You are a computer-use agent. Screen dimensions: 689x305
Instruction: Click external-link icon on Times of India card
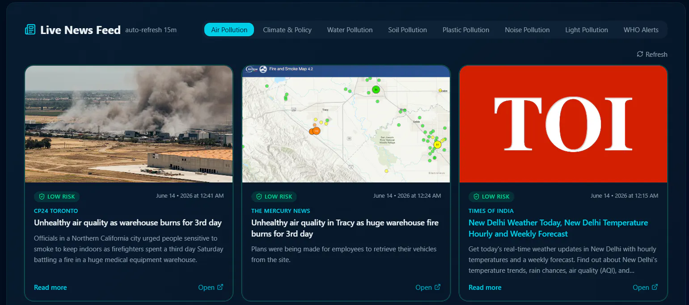(655, 287)
